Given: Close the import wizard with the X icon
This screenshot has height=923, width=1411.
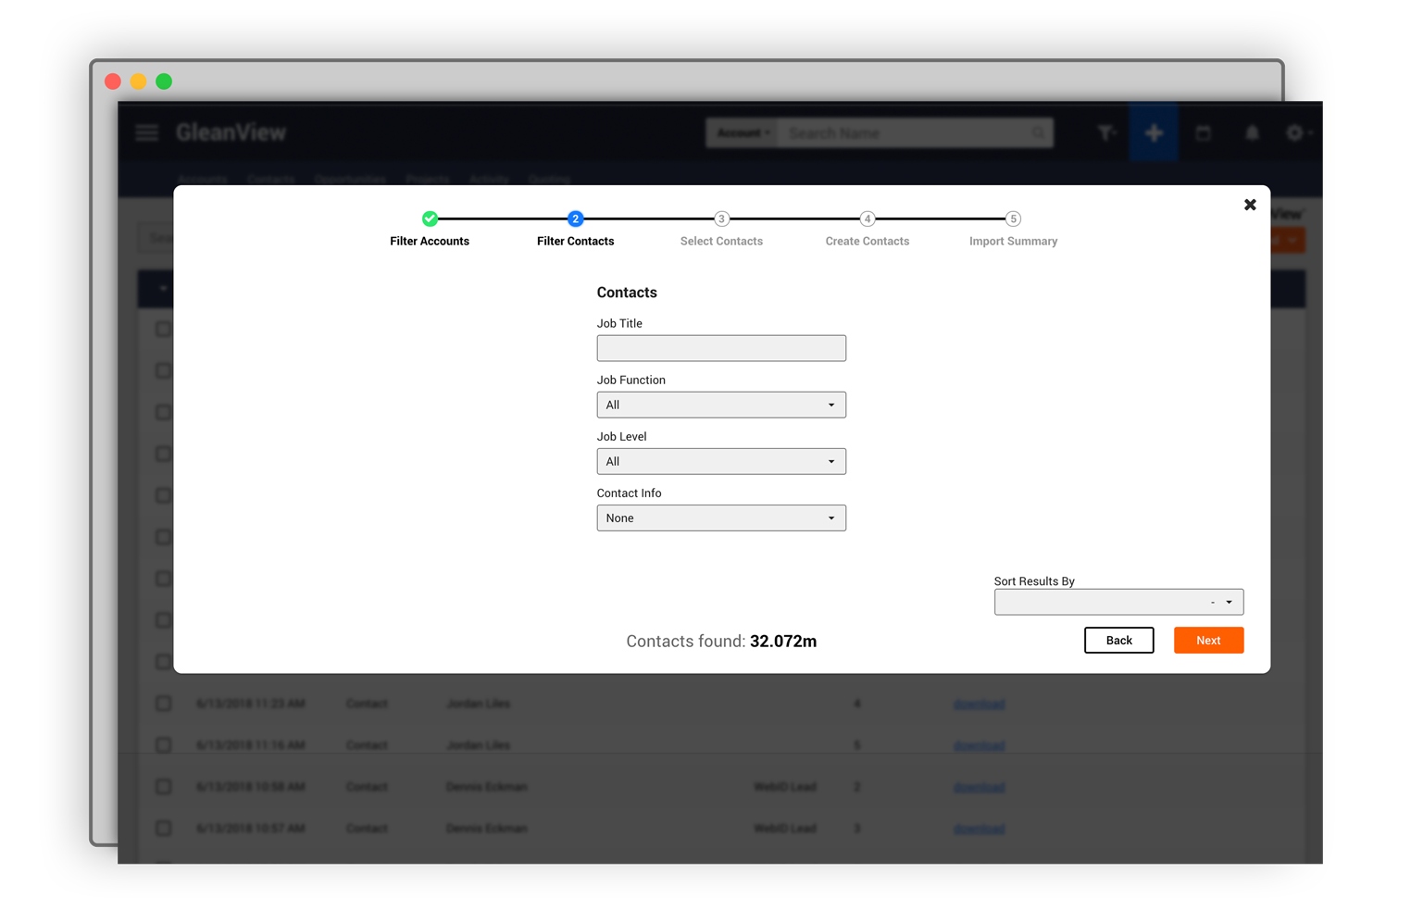Looking at the screenshot, I should (x=1250, y=205).
